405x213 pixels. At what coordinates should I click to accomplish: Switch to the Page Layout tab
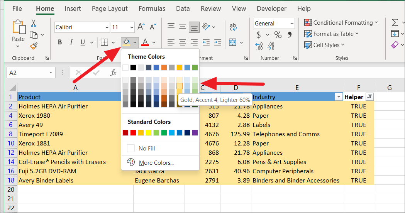110,8
